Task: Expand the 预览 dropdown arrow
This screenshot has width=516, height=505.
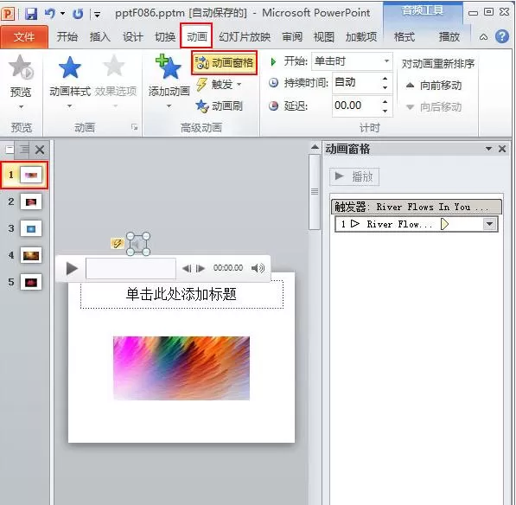Action: (21, 106)
